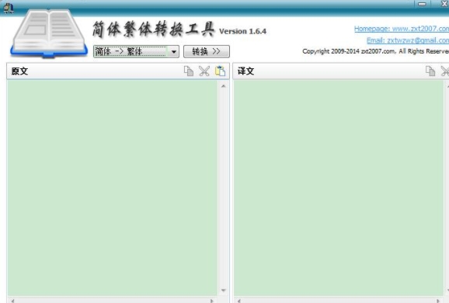
Task: Click the 原文 horizontal scrollbar right arrow
Action: [211, 301]
